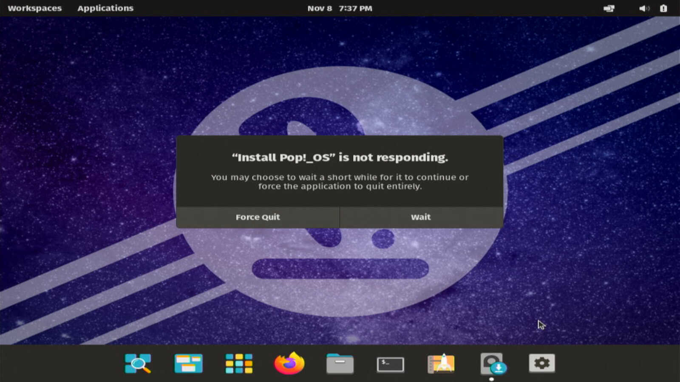Viewport: 680px width, 382px height.
Task: Open the Files folder in dock
Action: click(340, 364)
